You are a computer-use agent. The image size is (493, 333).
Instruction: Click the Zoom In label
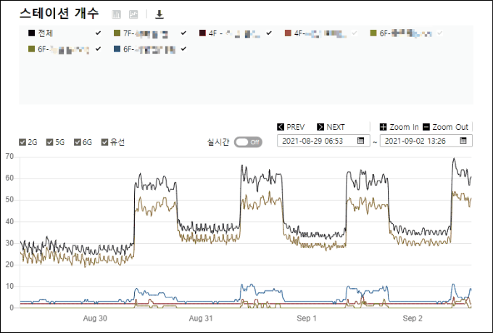[404, 127]
